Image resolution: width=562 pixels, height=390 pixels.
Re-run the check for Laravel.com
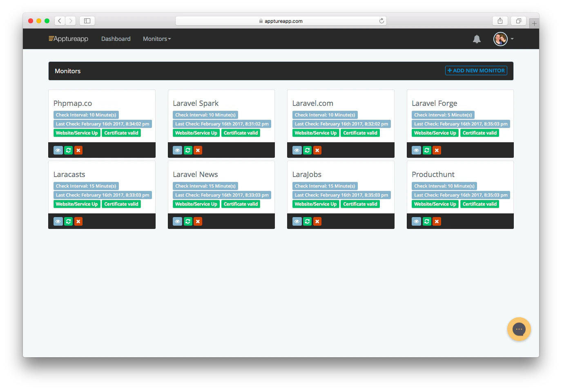coord(308,150)
